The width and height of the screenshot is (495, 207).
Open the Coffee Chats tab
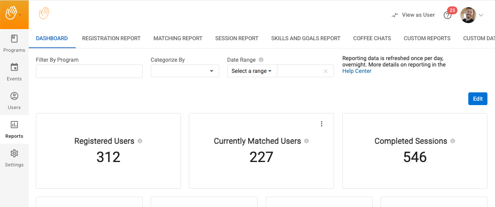[372, 38]
